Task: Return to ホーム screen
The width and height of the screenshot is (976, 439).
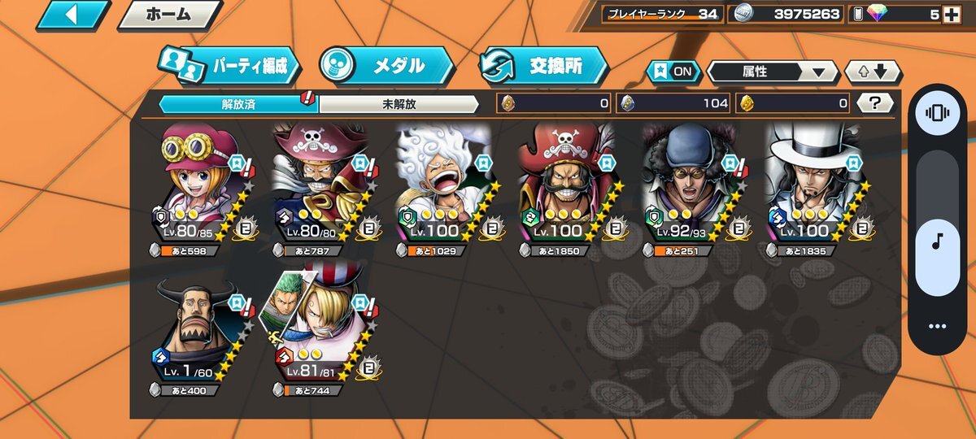Action: coord(168,15)
